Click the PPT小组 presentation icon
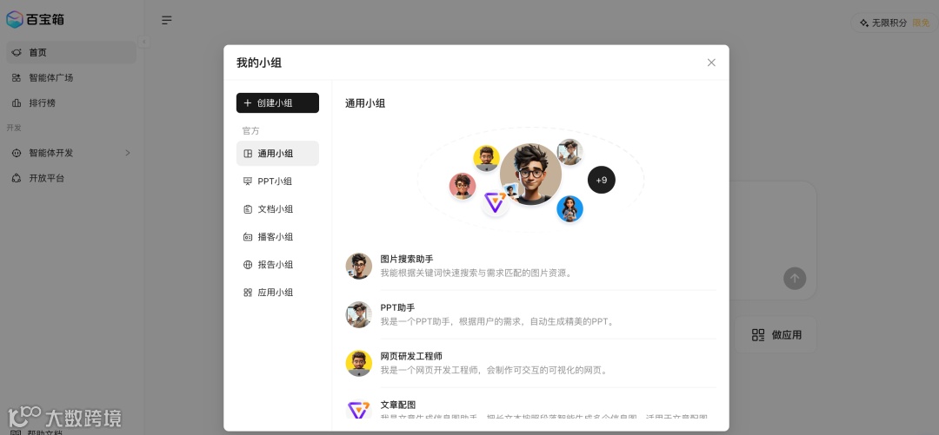Image resolution: width=939 pixels, height=435 pixels. tap(247, 181)
